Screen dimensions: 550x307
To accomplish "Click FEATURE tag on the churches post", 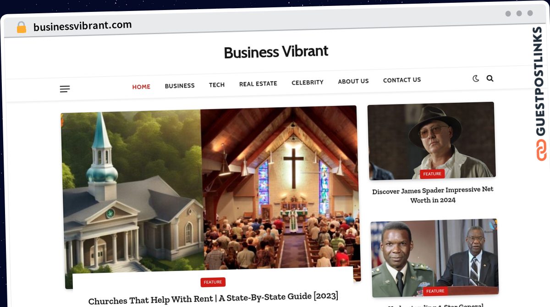I will pyautogui.click(x=213, y=282).
